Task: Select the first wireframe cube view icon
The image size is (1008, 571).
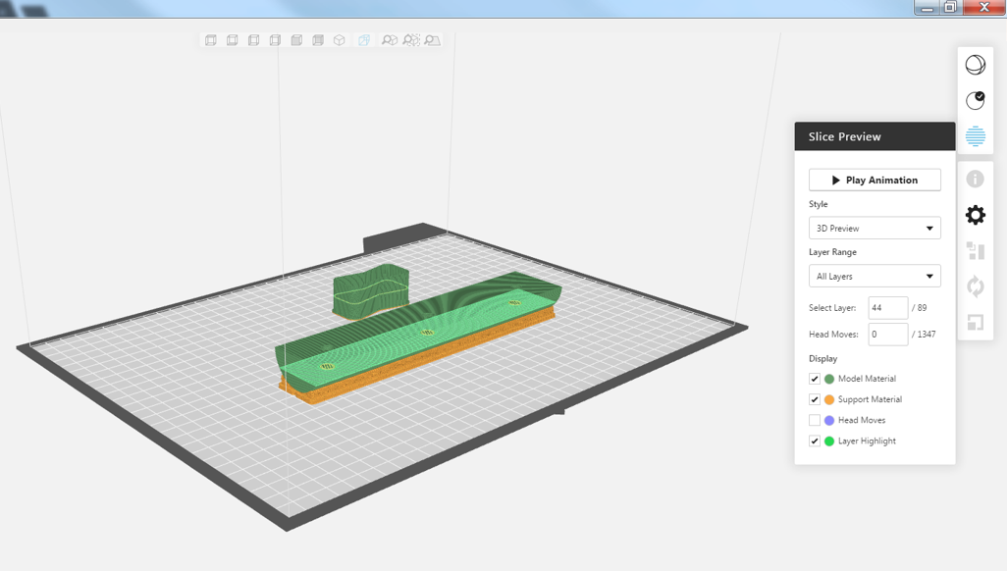Action: [x=210, y=40]
